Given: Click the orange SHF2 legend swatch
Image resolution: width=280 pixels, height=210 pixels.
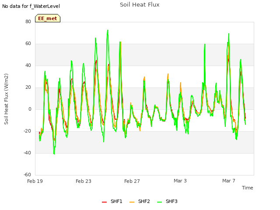Looking at the screenshot, I should click(x=132, y=202).
